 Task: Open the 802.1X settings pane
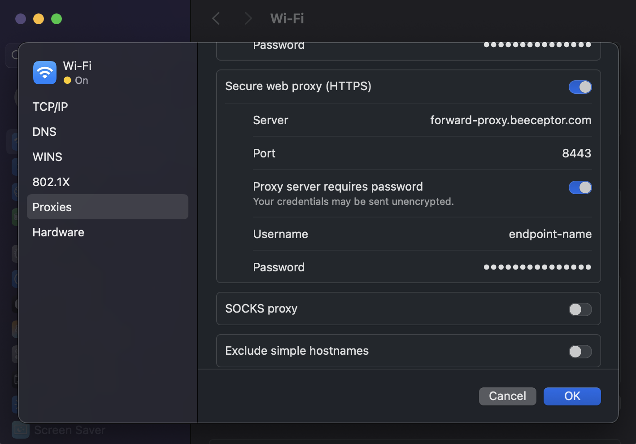(51, 182)
